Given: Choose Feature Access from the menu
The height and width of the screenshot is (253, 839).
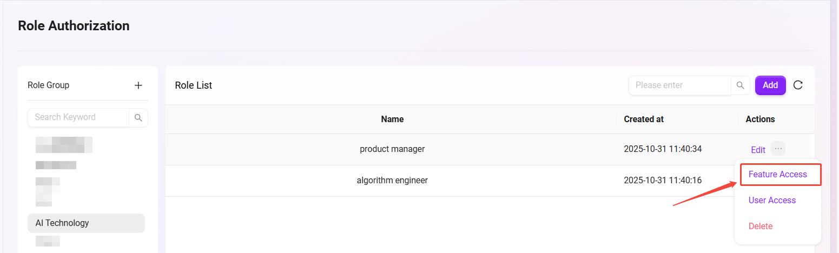Looking at the screenshot, I should 777,174.
